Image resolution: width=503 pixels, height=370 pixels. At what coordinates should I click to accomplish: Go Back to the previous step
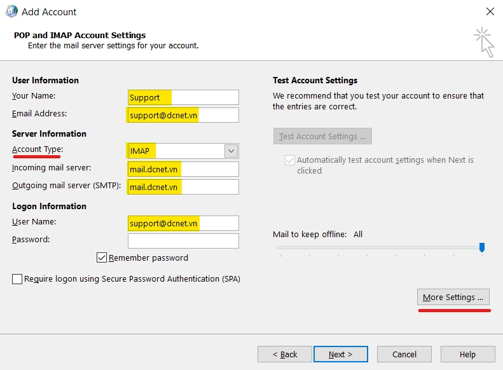(x=284, y=354)
